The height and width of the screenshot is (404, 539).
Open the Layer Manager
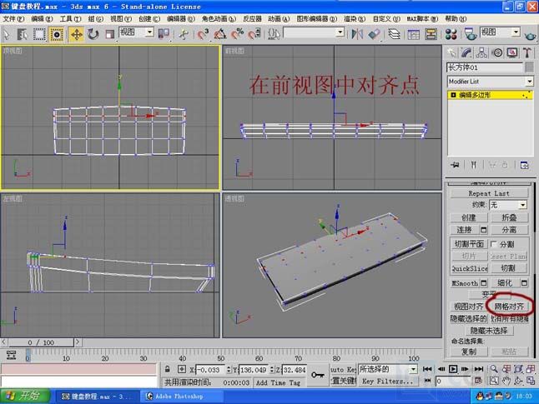(x=395, y=34)
